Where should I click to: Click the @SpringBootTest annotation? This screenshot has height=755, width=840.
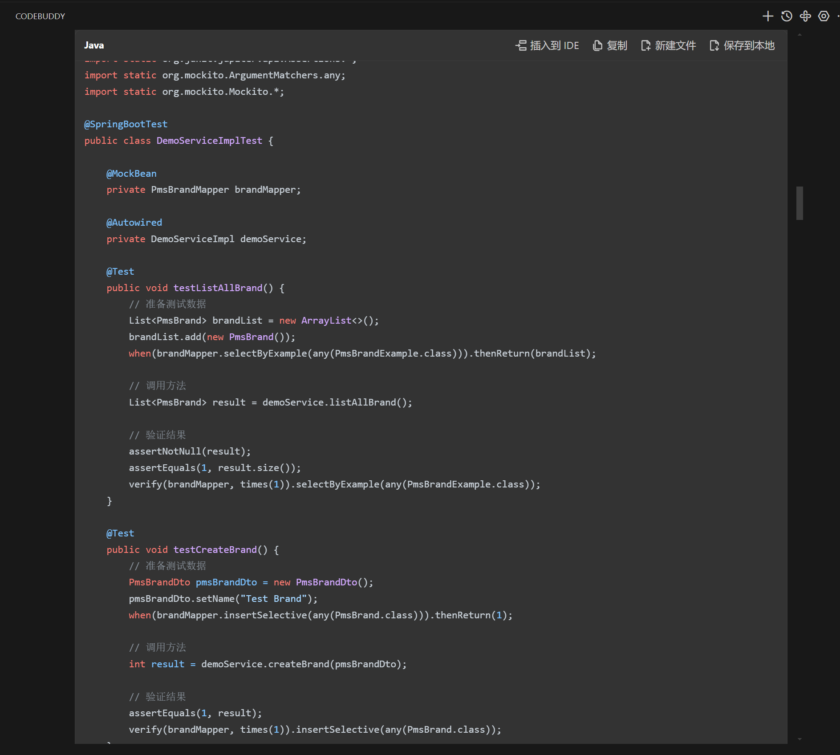[126, 124]
